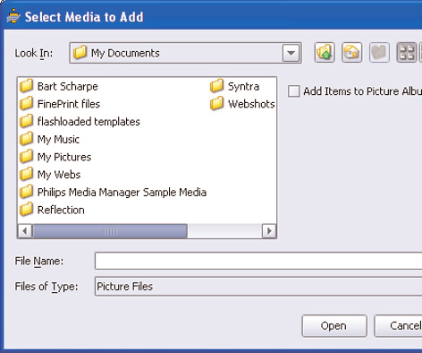
Task: Click the flashloaded templates folder name
Action: coord(89,122)
